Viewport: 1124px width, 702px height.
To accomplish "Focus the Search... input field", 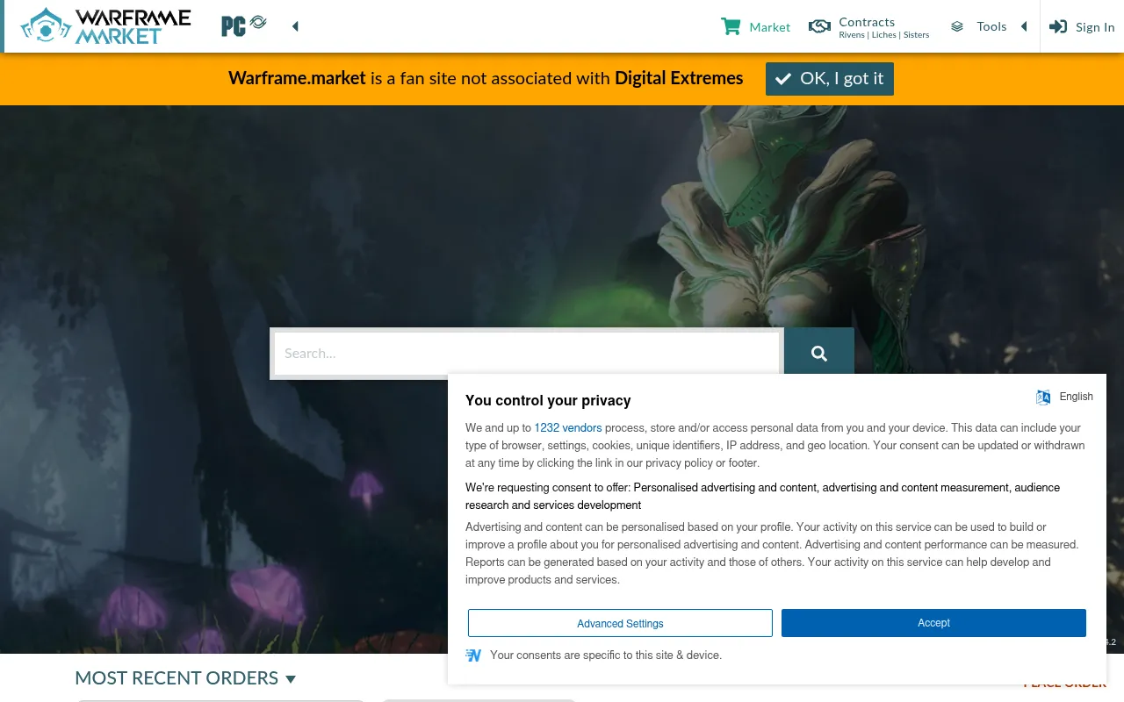I will pyautogui.click(x=526, y=354).
